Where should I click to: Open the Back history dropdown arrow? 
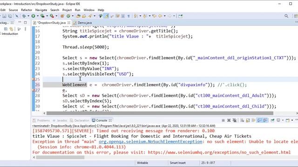165,16
